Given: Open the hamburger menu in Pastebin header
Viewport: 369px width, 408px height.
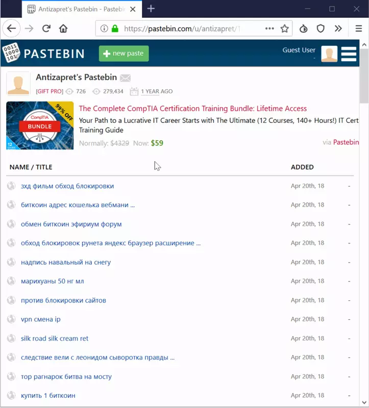Looking at the screenshot, I should [349, 54].
